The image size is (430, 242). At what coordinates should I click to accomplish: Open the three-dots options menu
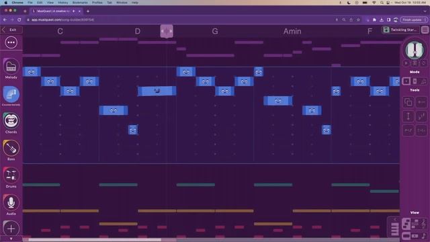coord(11,42)
